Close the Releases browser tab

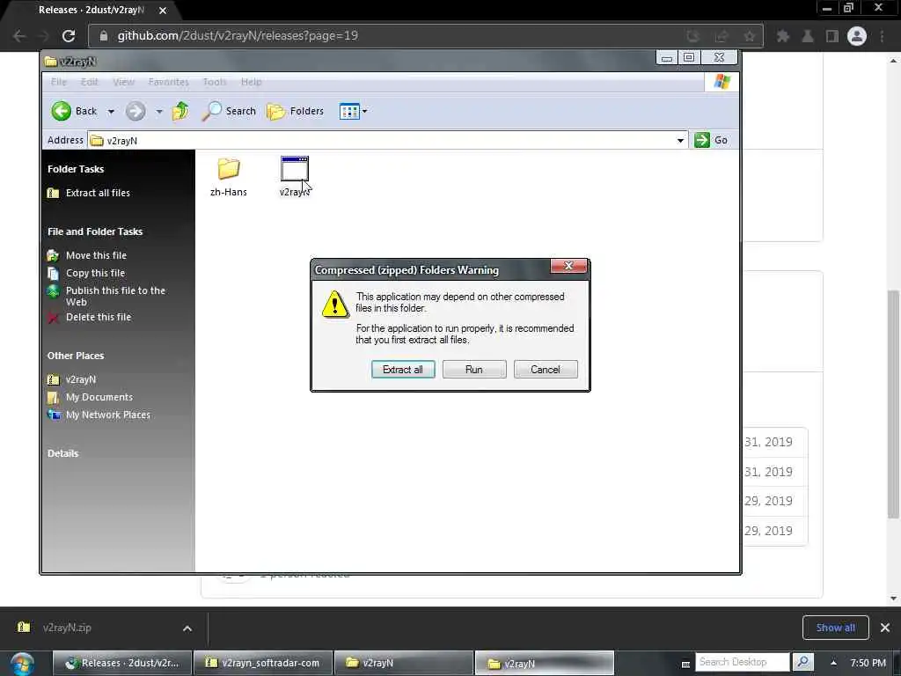[x=163, y=11]
